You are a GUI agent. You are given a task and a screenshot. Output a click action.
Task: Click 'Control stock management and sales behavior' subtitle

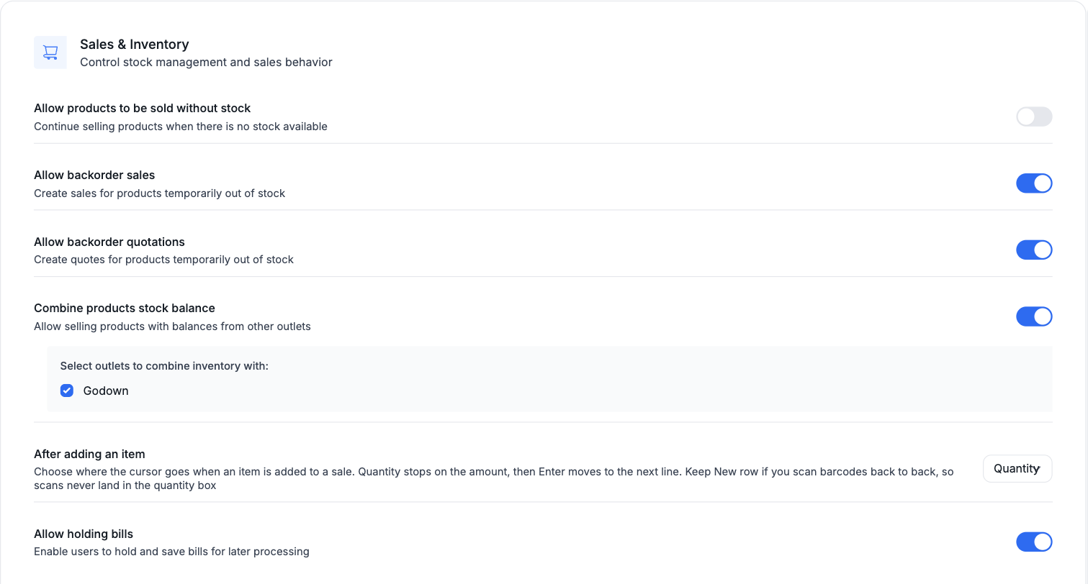(206, 62)
